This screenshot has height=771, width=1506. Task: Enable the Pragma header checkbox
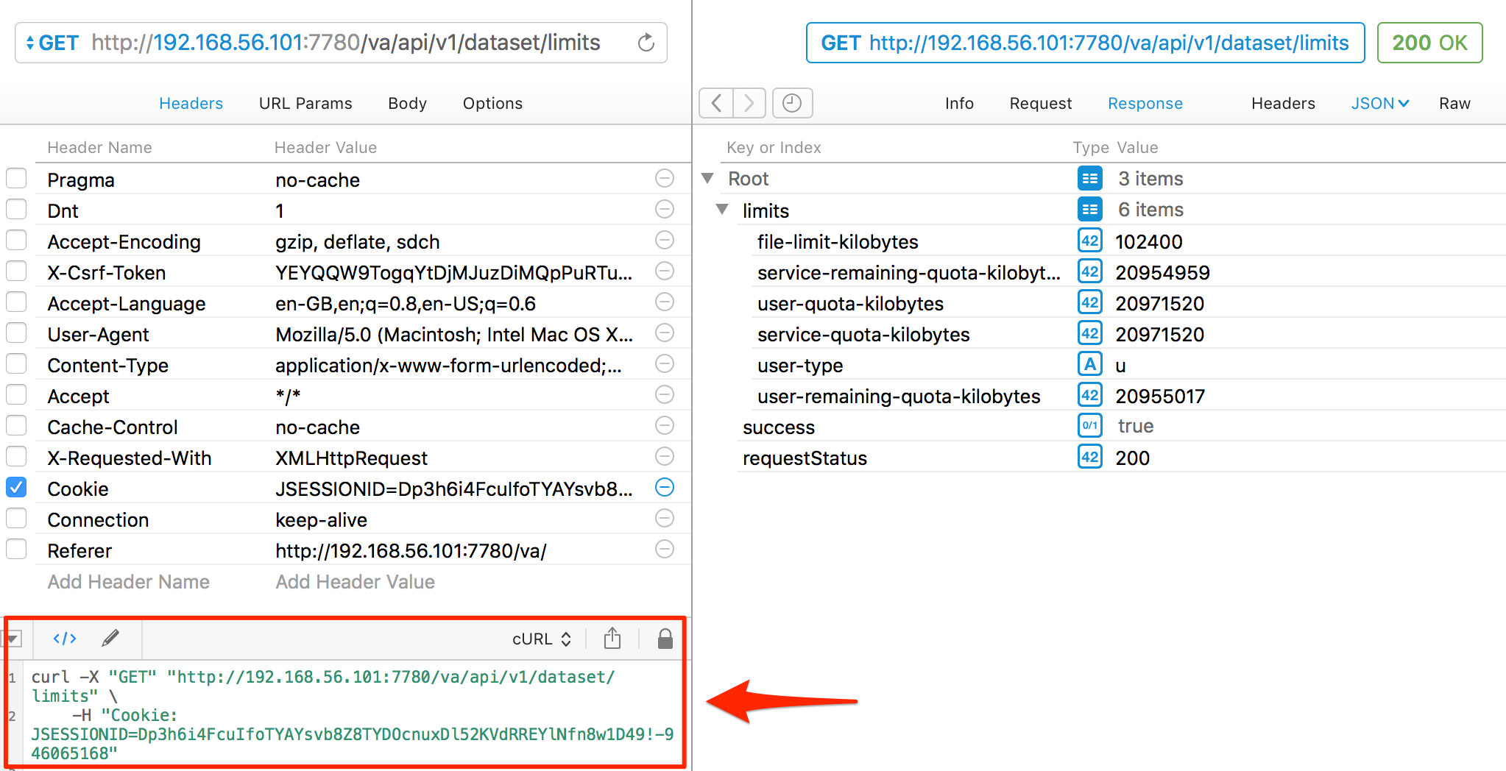(16, 179)
